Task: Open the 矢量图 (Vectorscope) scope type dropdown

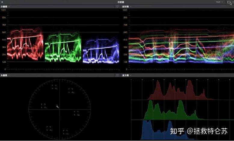Action: pos(5,75)
